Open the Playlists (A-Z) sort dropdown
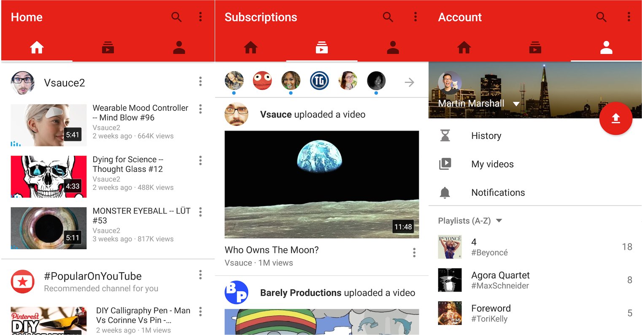Screen dimensions: 642x335 (x=499, y=221)
